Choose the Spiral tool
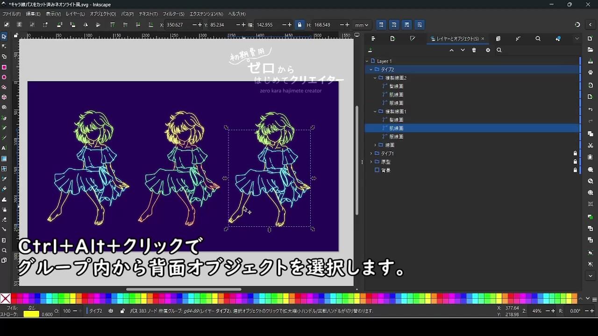The height and width of the screenshot is (336, 598). tap(4, 107)
